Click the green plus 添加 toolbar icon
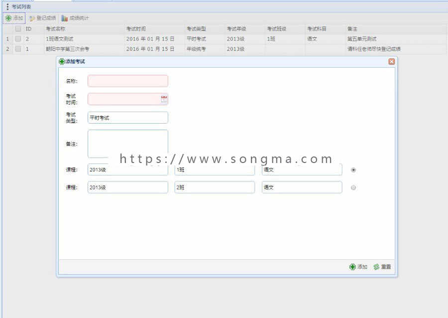The image size is (448, 318). coord(8,18)
